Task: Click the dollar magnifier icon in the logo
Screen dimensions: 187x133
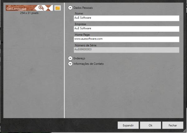Action: [x=41, y=8]
